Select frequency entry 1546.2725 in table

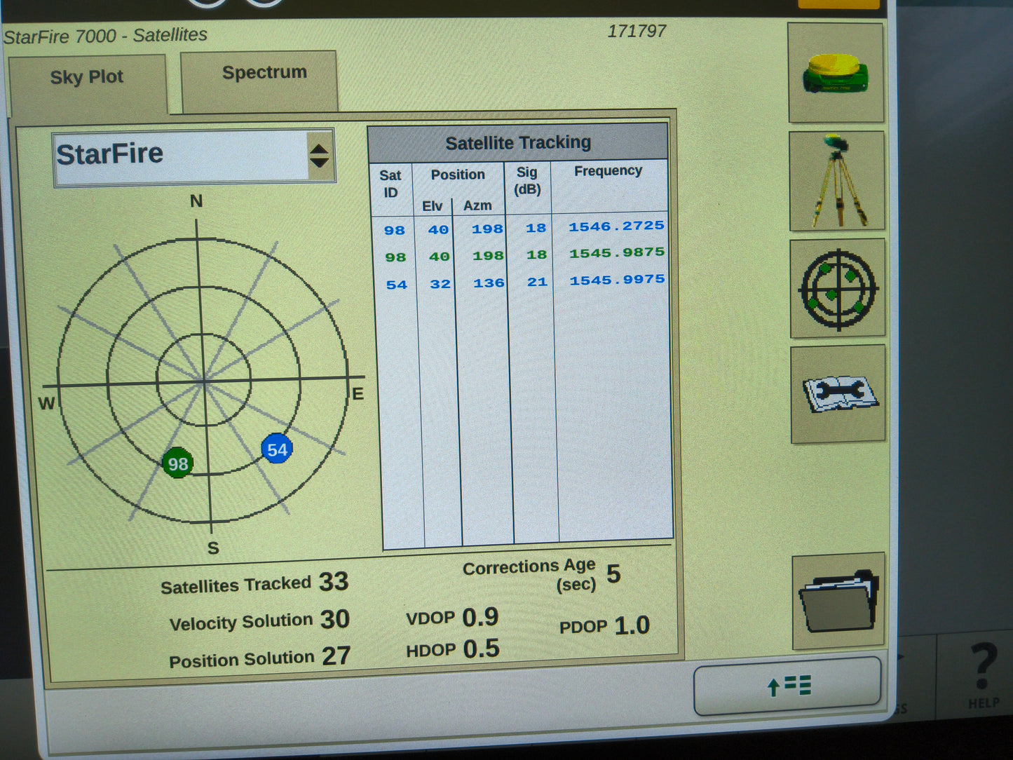point(616,226)
